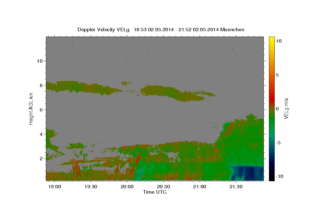Click the height axis label 10
This screenshot has height=217, width=326.
tap(40, 61)
